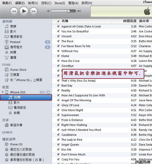
Task: Uncheck Kiss Me song checkbox
Action: point(58,149)
